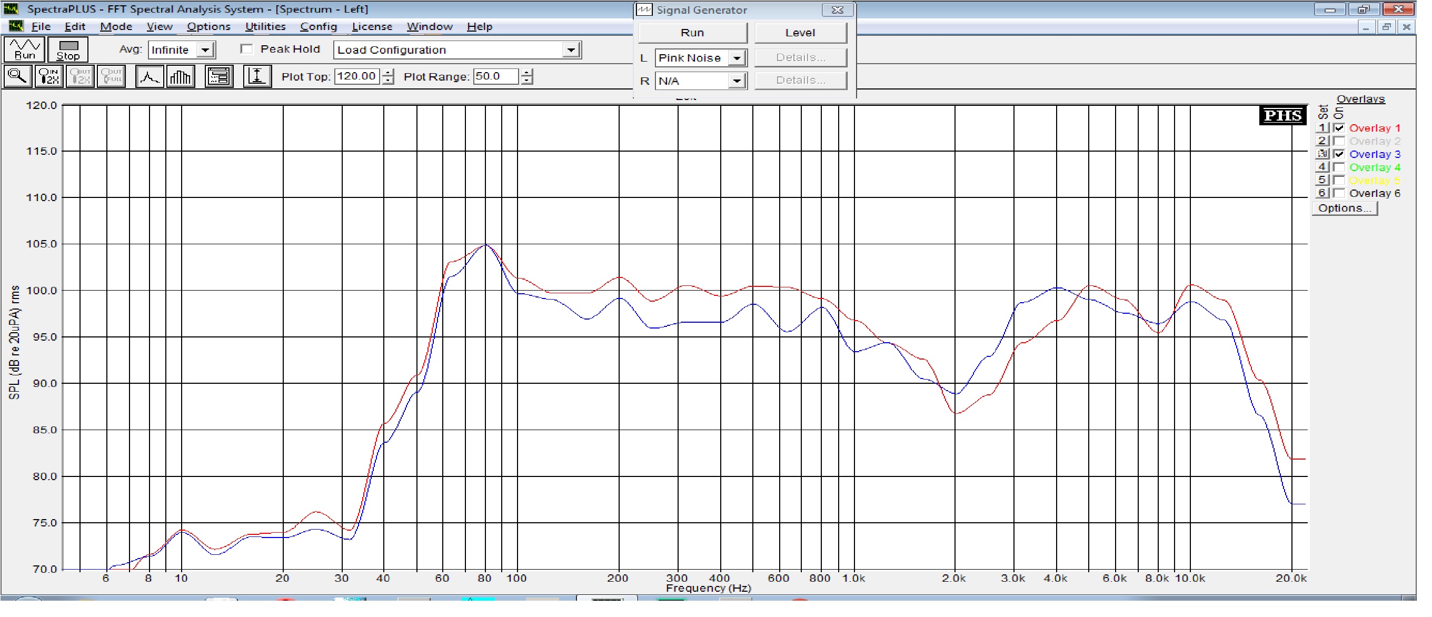Open the Utilities menu

(x=265, y=27)
